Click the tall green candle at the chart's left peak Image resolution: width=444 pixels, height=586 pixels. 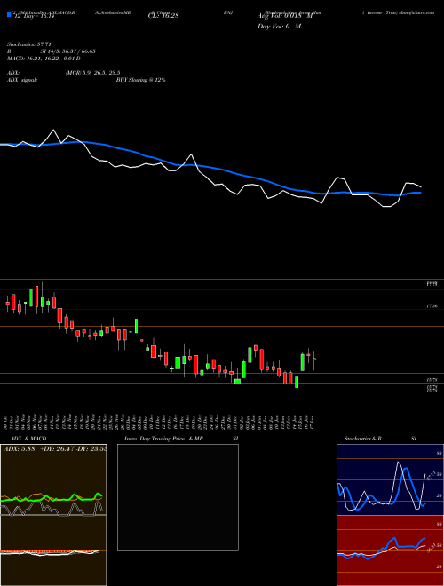point(31,297)
